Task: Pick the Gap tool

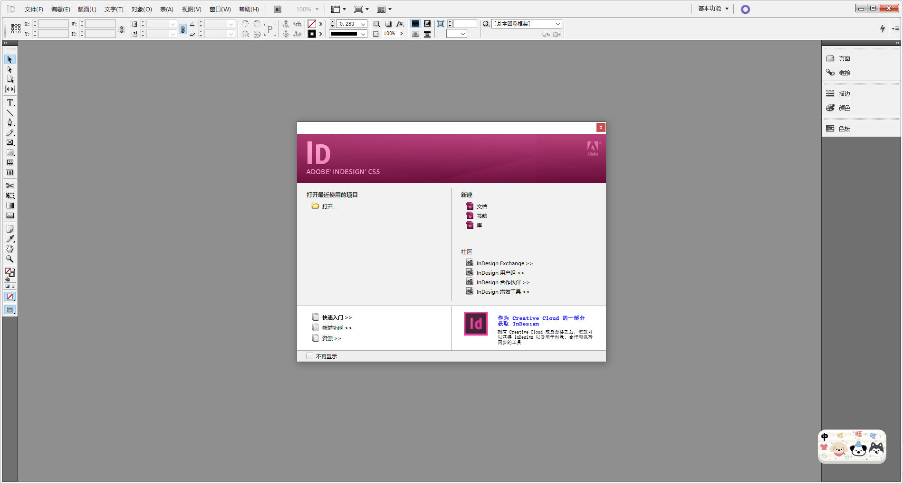Action: 10,89
